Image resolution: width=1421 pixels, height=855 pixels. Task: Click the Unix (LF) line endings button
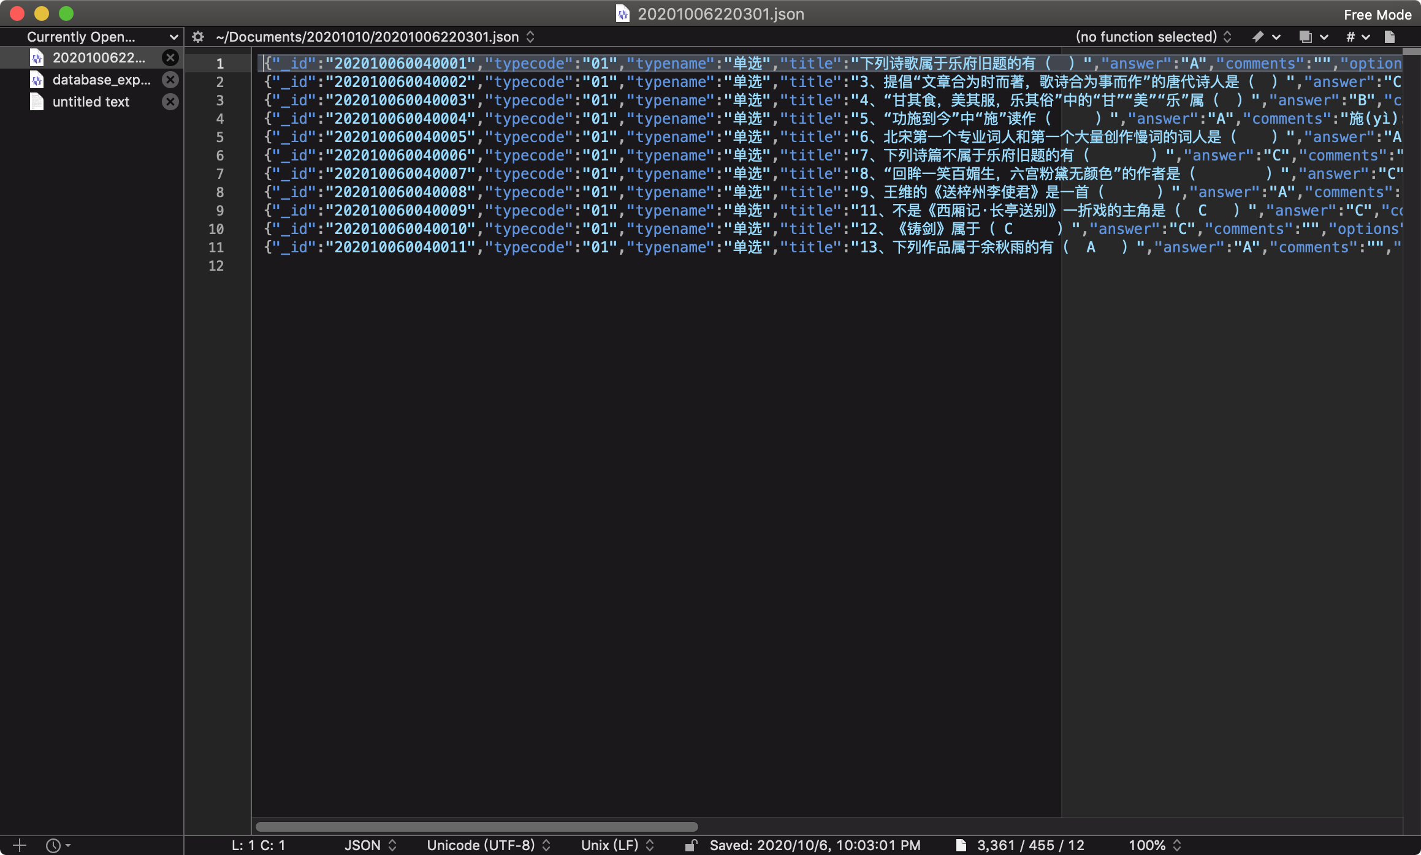tap(617, 845)
